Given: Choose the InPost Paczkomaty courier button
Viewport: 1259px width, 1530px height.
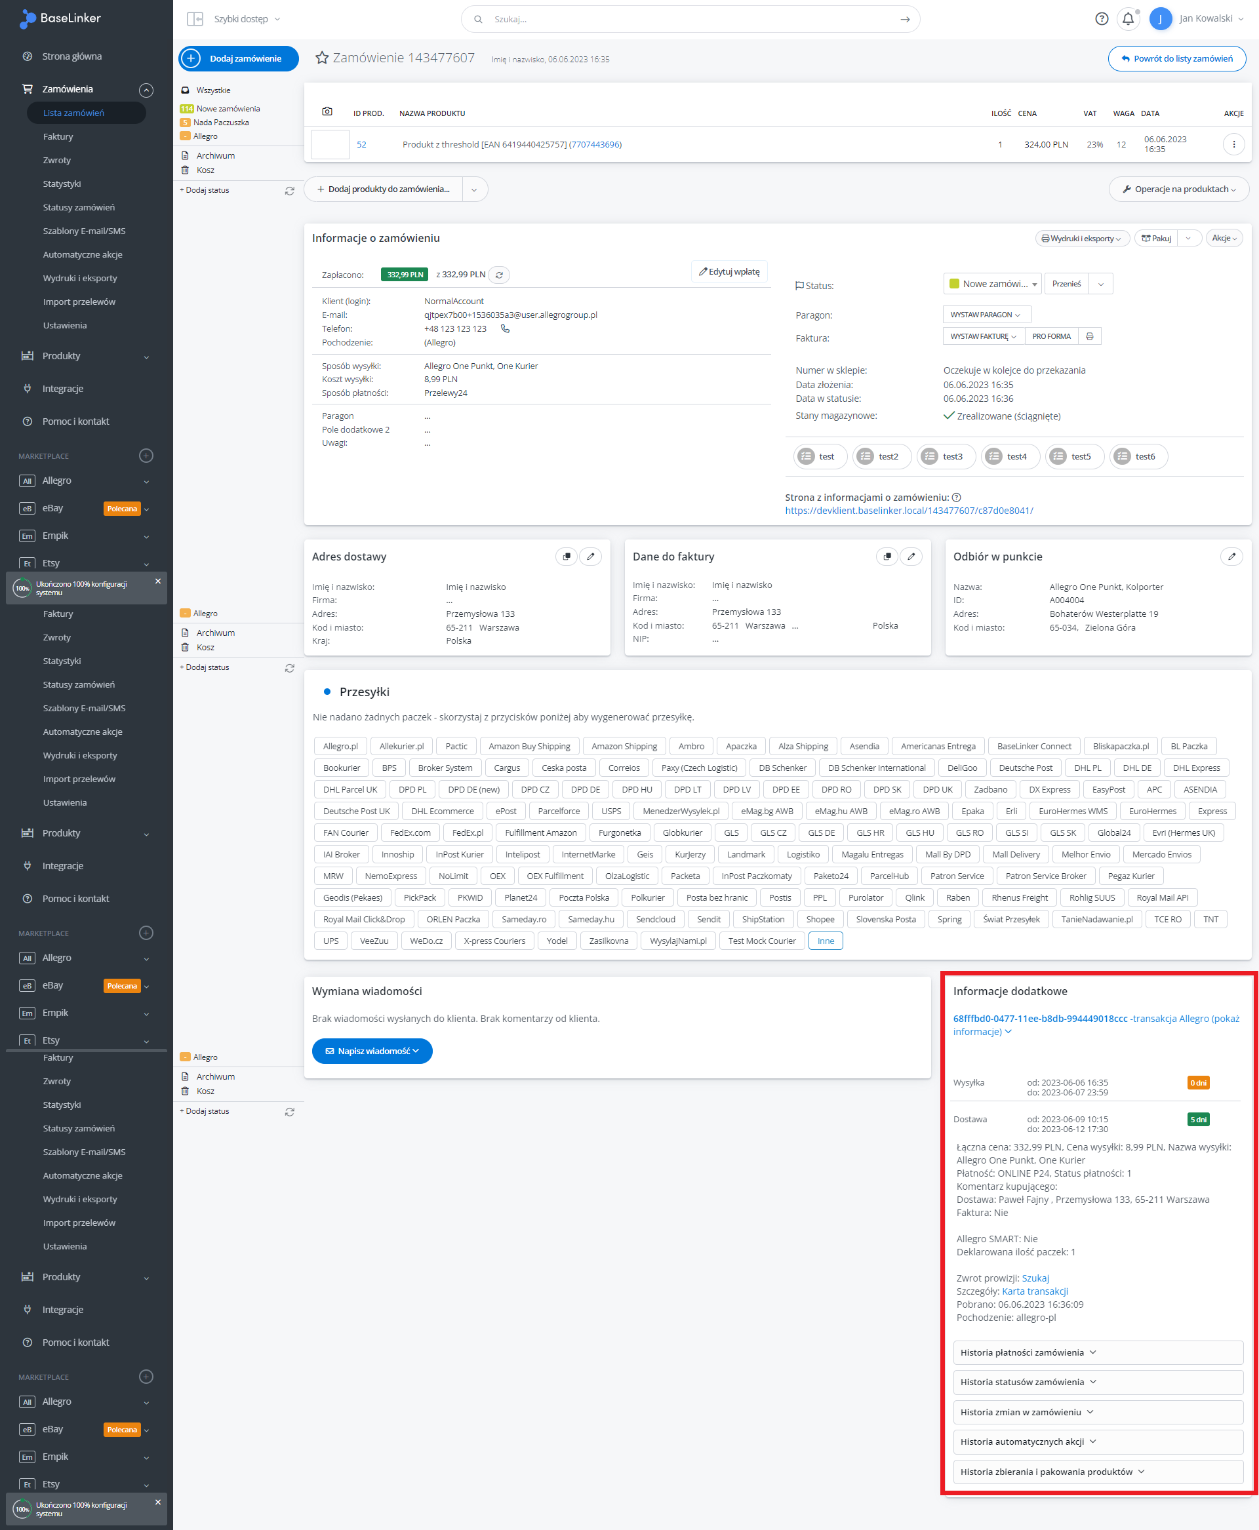Looking at the screenshot, I should [x=757, y=876].
